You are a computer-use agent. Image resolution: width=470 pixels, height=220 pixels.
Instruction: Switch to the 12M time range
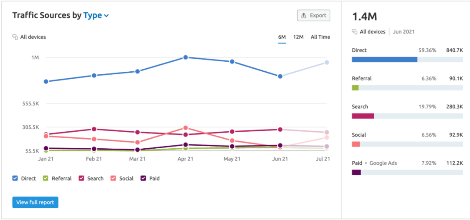pyautogui.click(x=298, y=37)
